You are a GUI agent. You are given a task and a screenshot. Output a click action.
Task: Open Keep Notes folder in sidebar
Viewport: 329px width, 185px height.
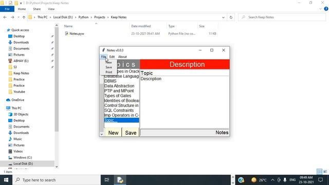[x=21, y=73]
